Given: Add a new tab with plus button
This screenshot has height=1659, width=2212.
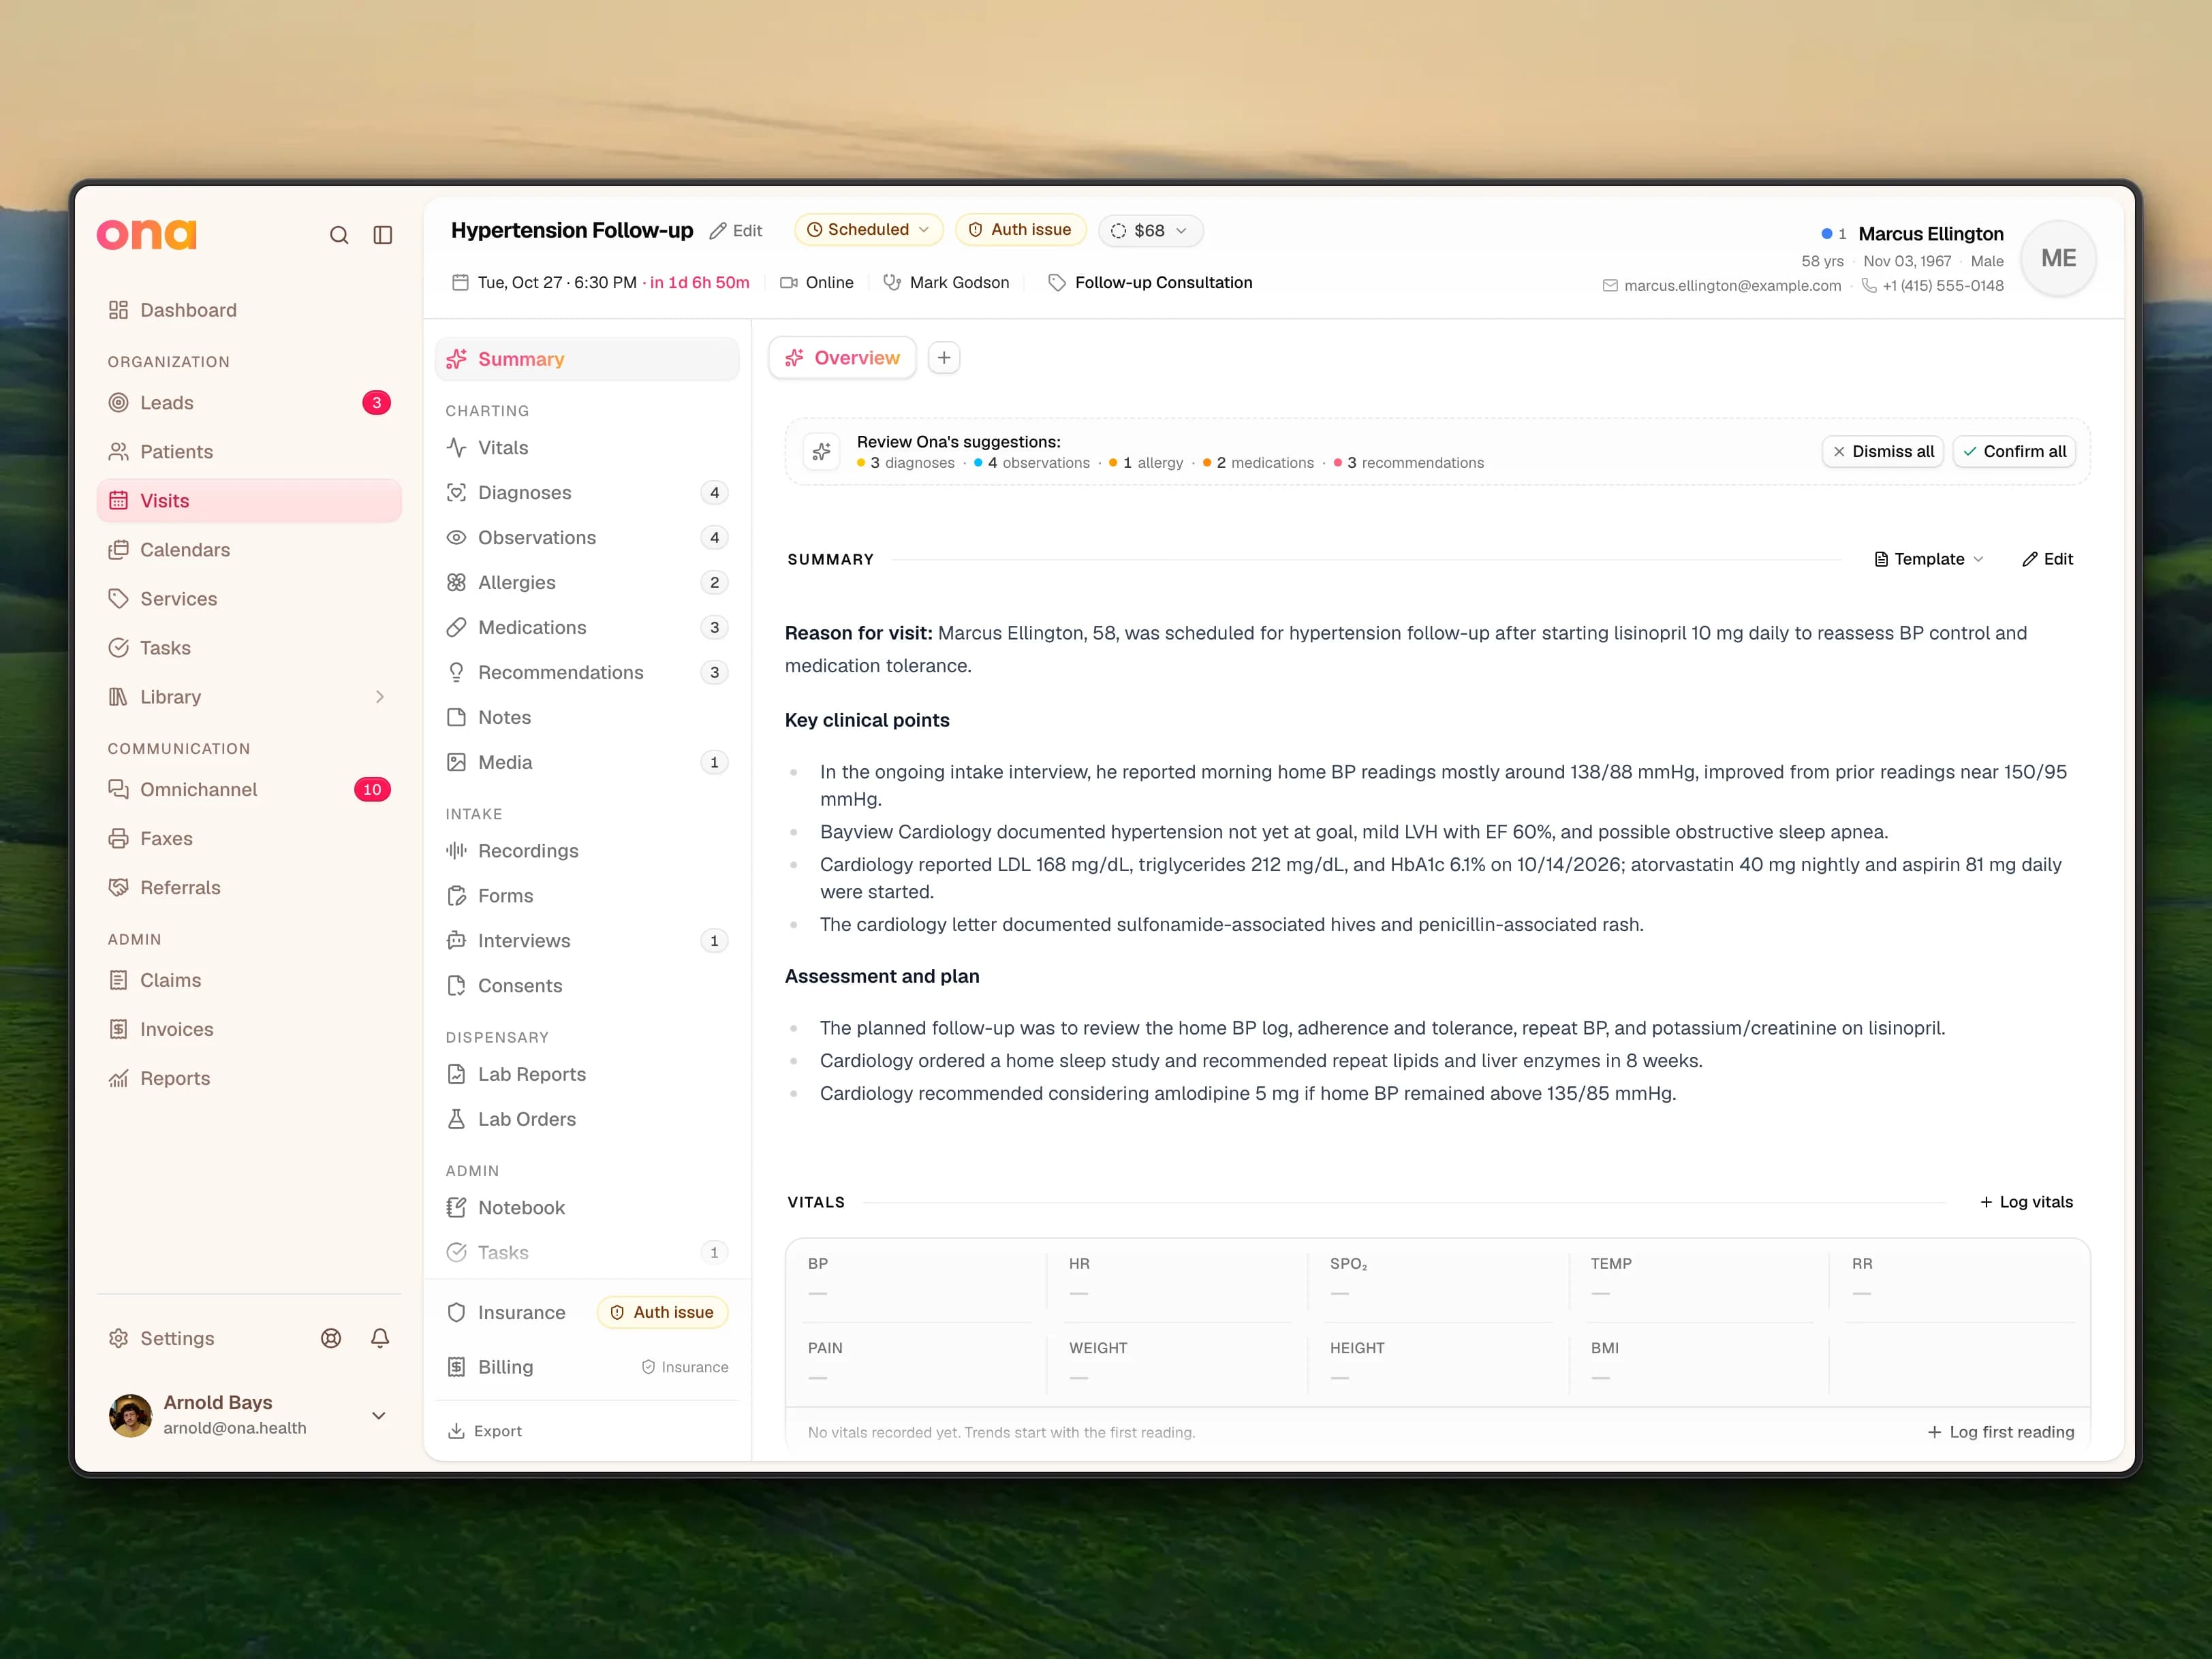Looking at the screenshot, I should pos(944,358).
